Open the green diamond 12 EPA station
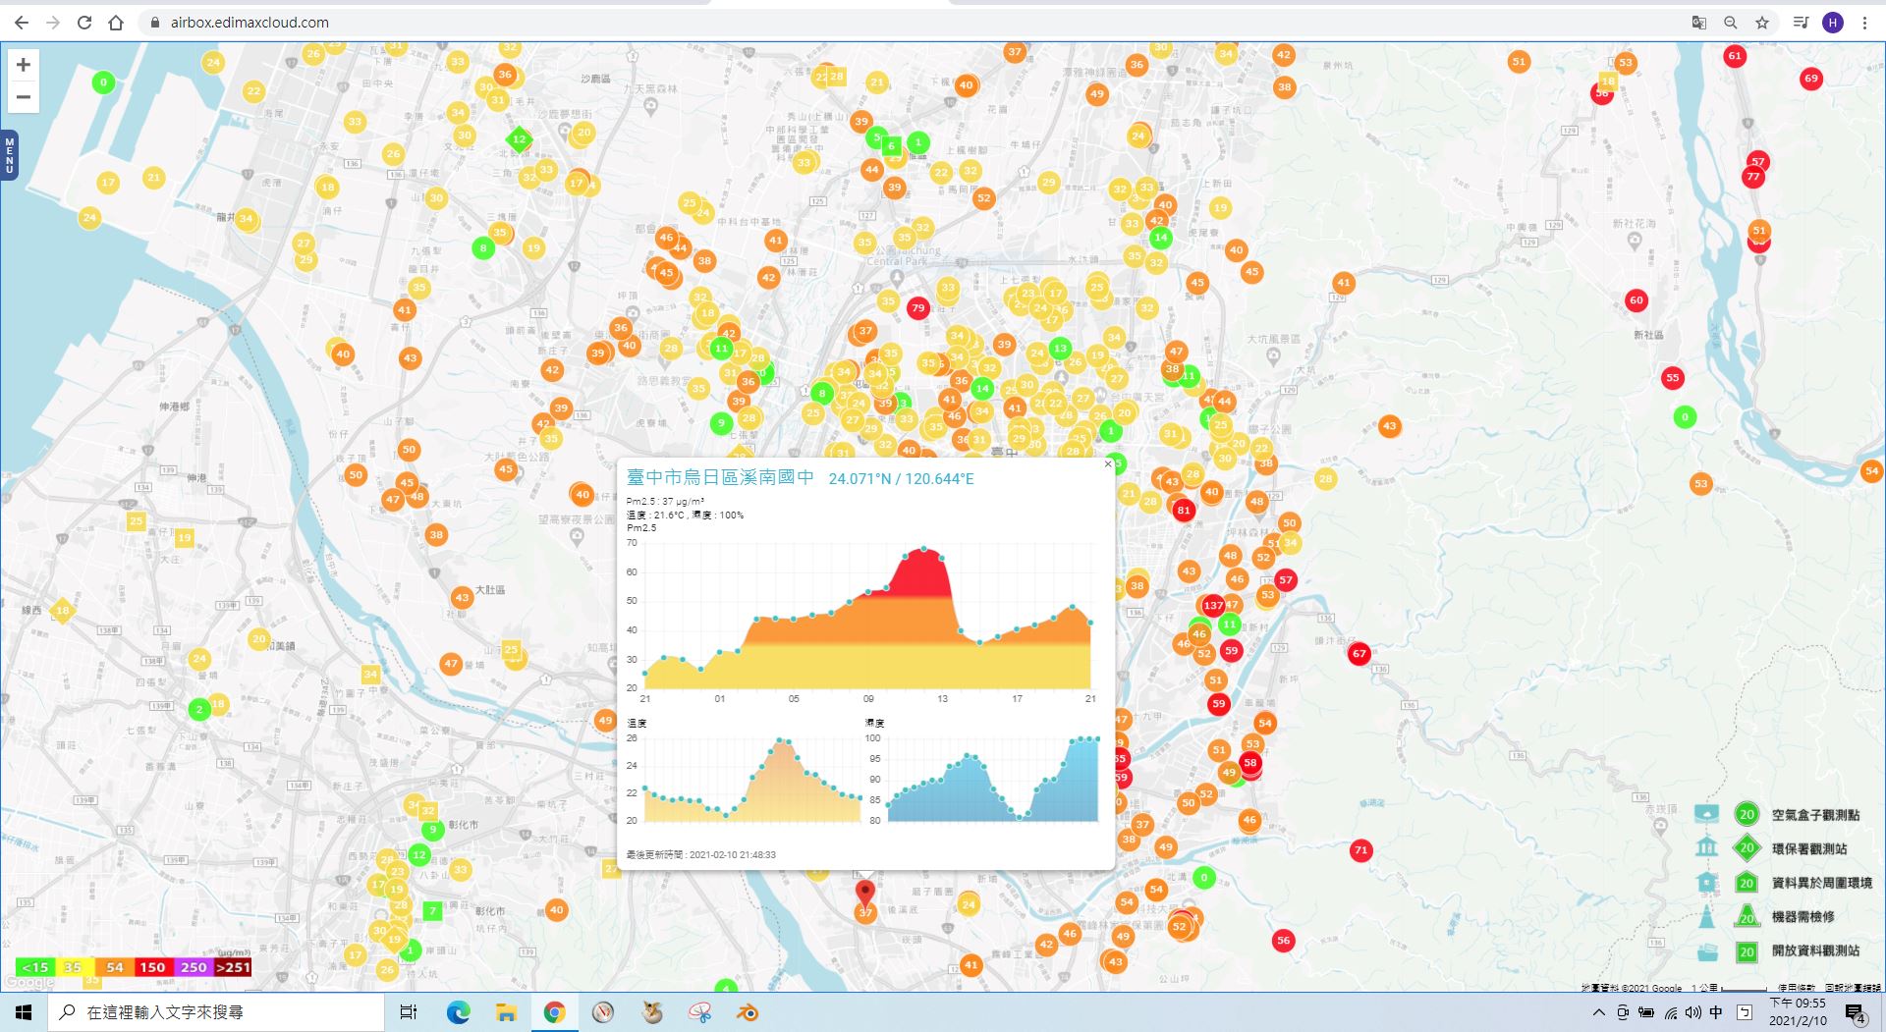The image size is (1886, 1032). (519, 139)
